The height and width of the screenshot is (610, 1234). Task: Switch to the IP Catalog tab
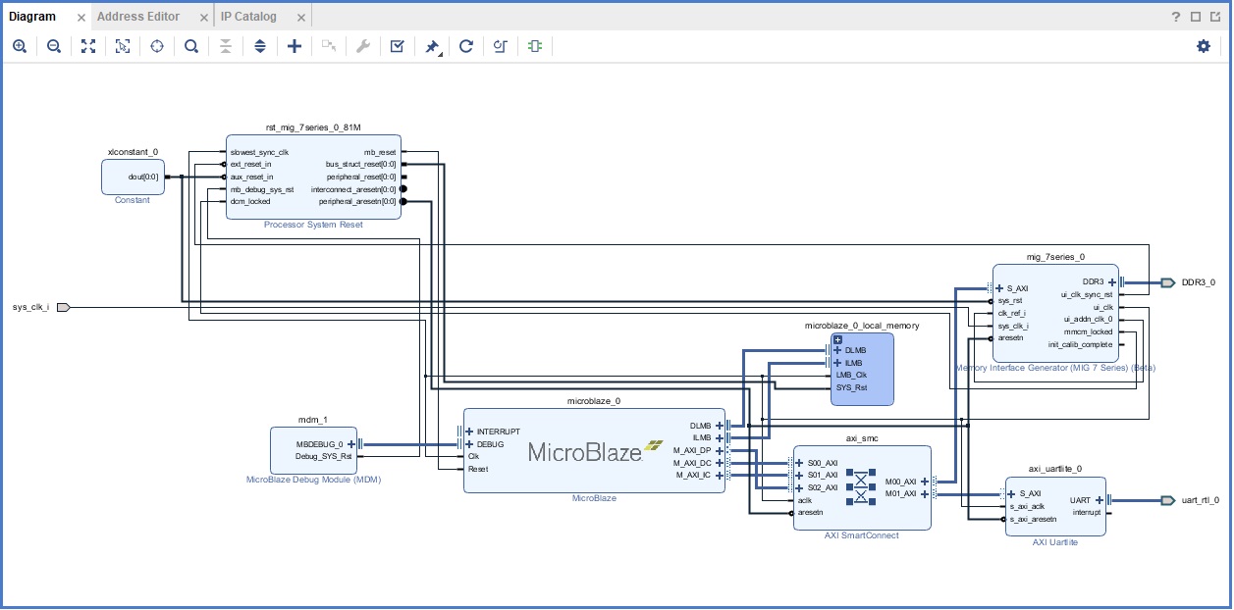click(x=248, y=17)
